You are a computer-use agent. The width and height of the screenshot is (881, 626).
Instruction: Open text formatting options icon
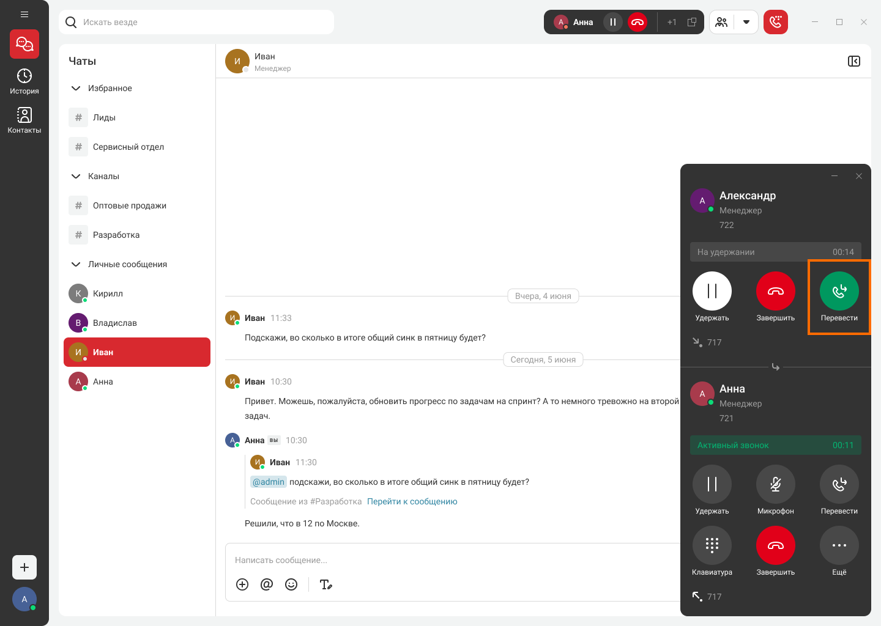pos(326,584)
